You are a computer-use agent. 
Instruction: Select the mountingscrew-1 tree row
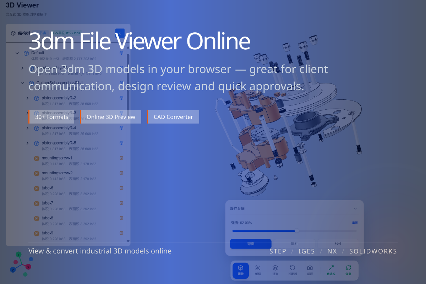point(67,161)
